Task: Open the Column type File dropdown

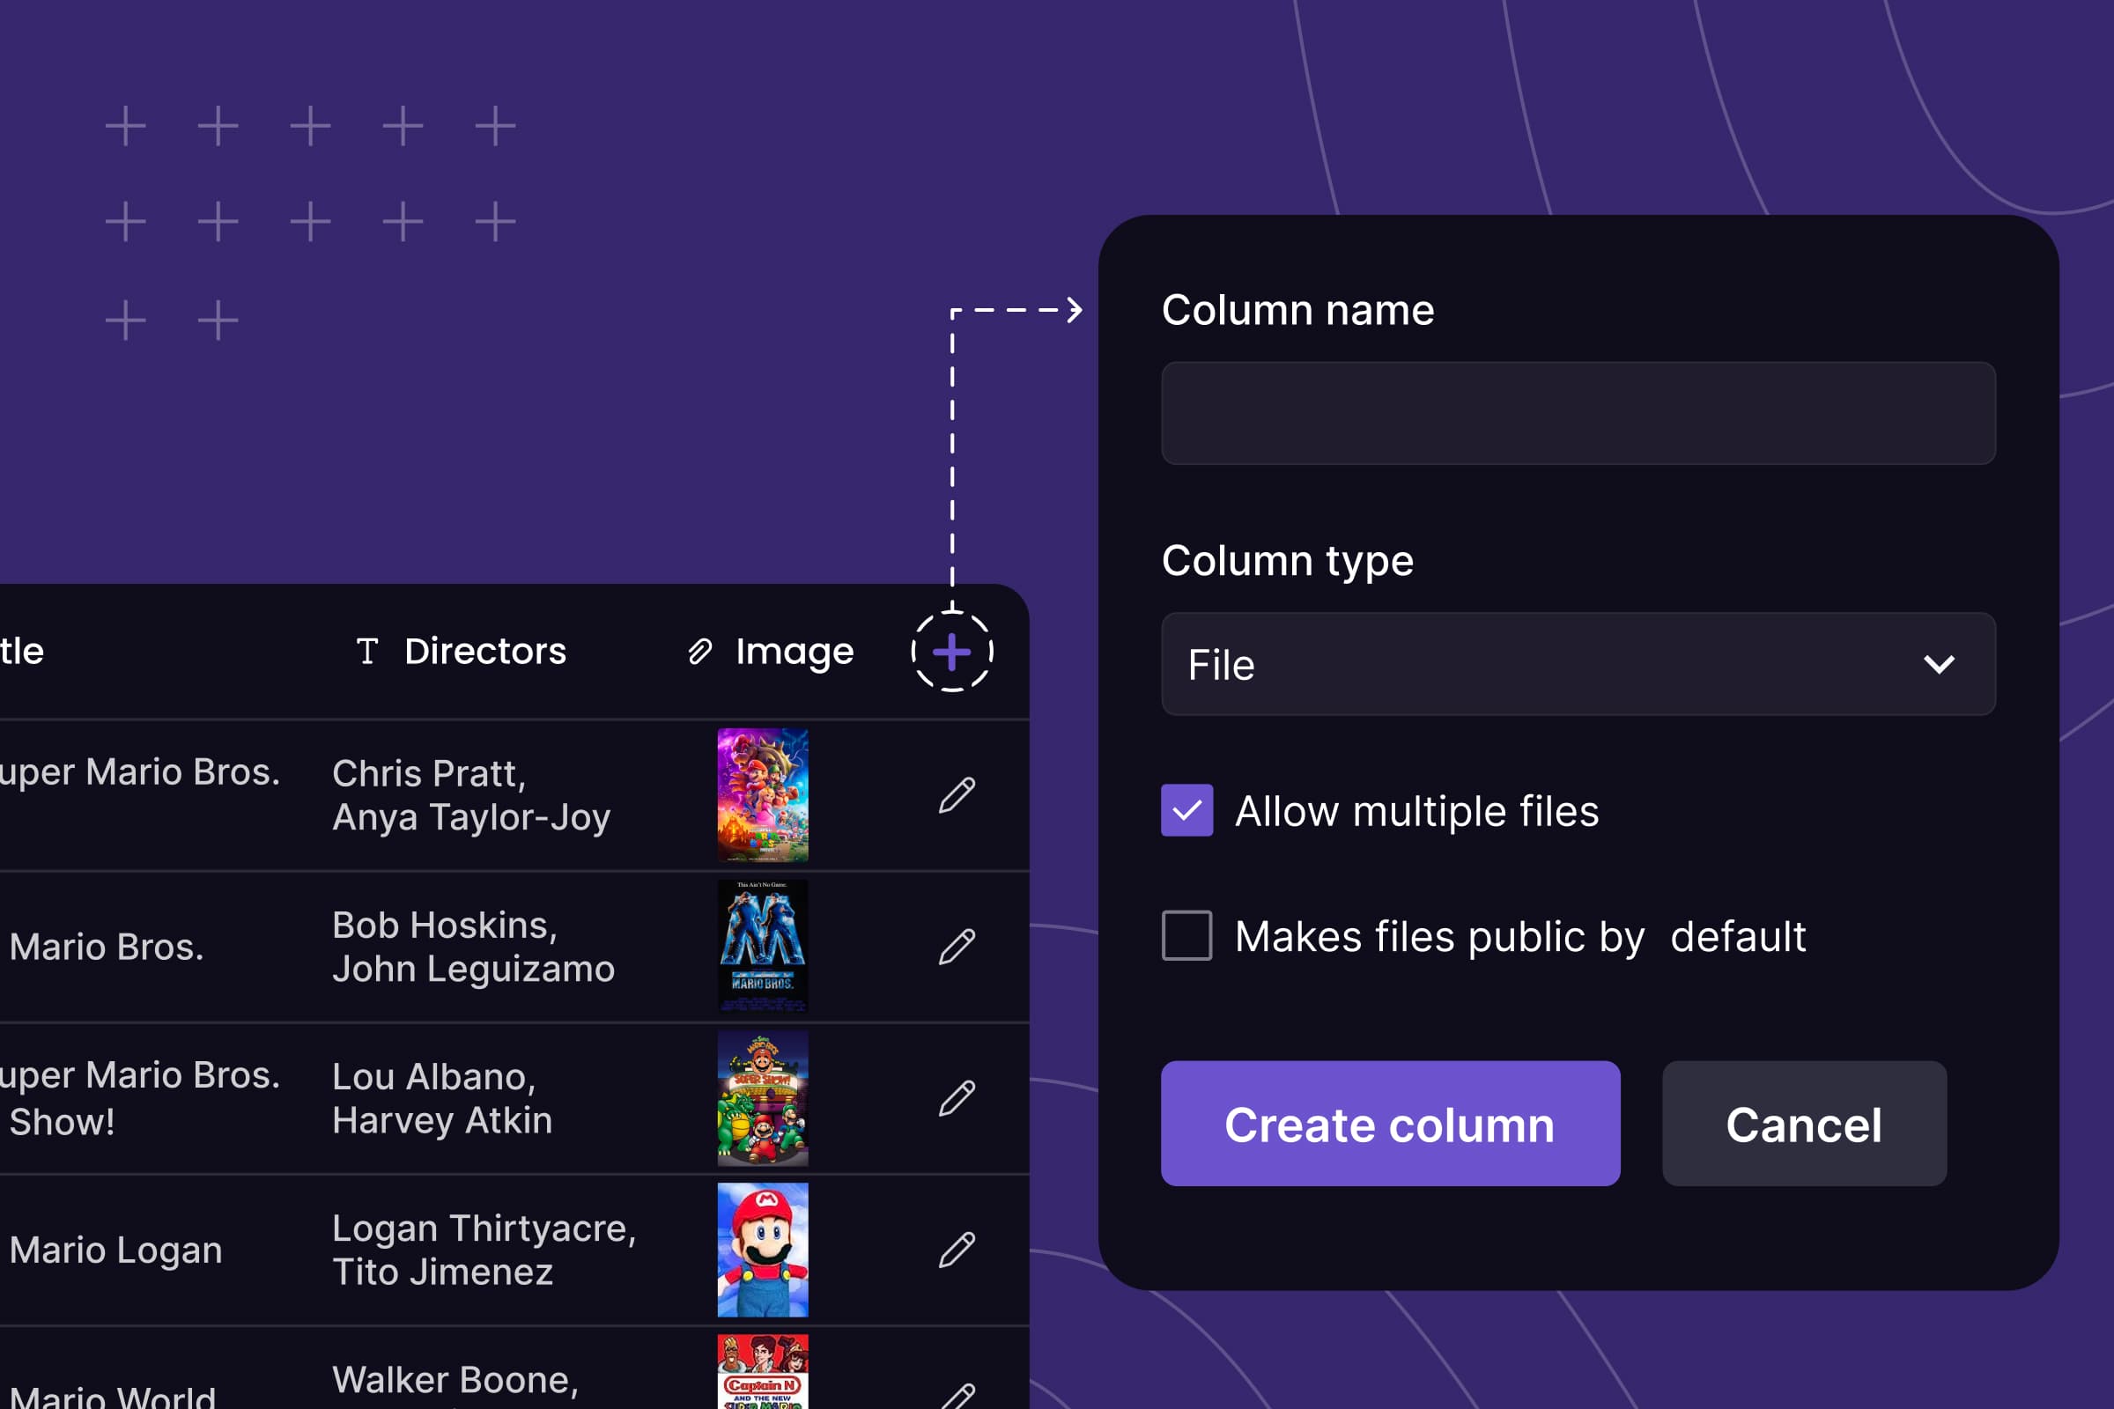Action: point(1578,664)
